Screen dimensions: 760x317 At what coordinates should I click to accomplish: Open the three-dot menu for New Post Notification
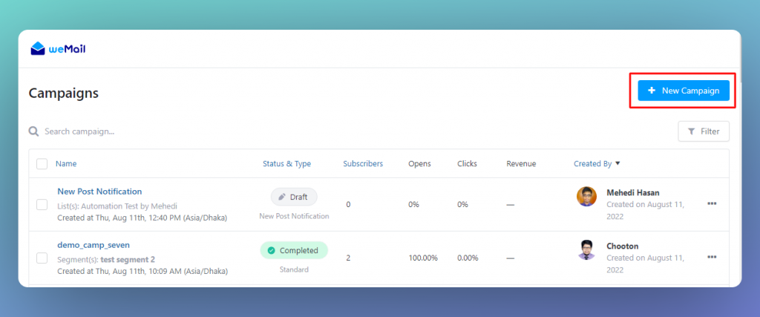[712, 203]
